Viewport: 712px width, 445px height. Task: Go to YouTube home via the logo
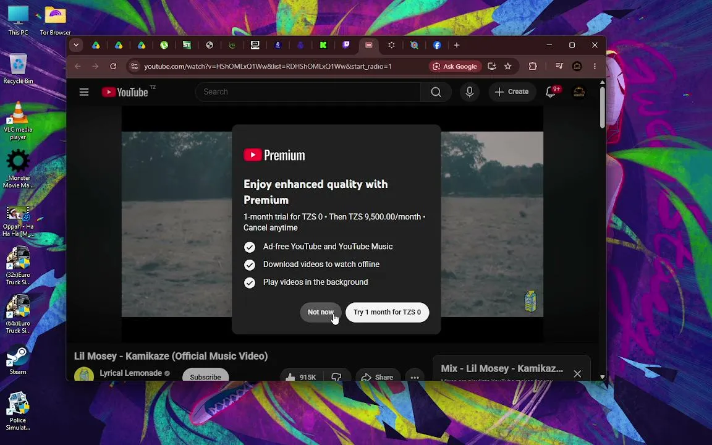tap(125, 92)
